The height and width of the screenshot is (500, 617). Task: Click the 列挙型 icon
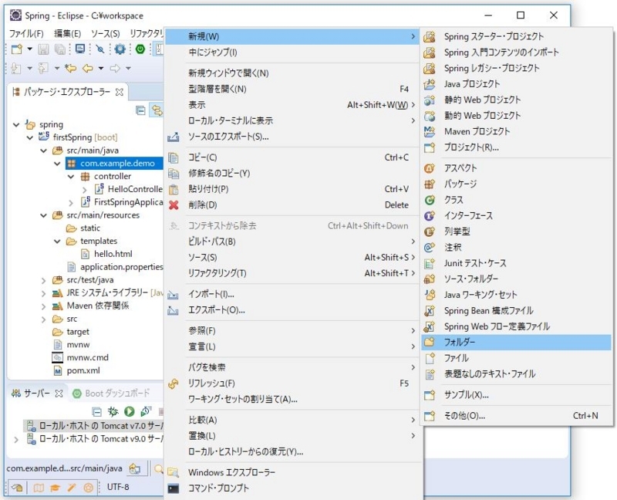[430, 231]
